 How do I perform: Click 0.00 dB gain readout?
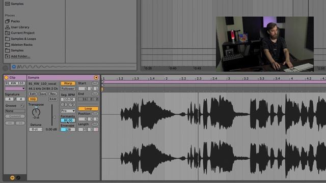pyautogui.click(x=51, y=129)
